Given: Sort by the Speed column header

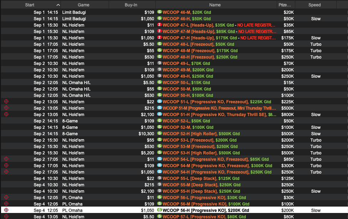Looking at the screenshot, I should [315, 5].
